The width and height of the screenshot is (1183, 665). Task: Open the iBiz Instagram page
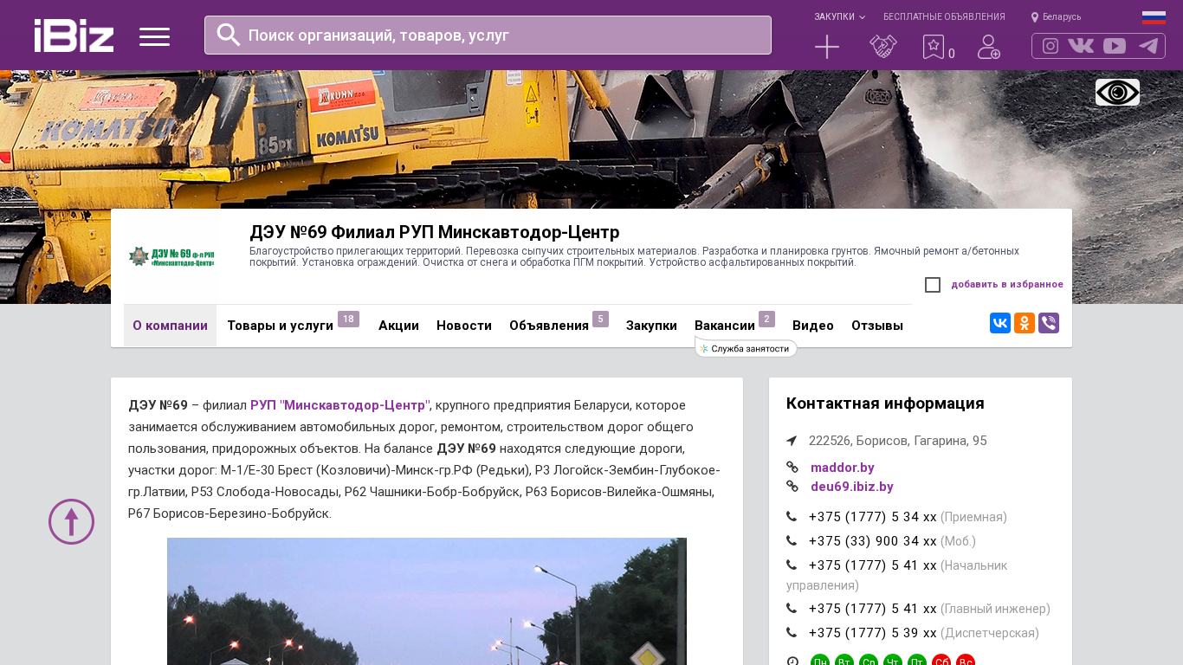pyautogui.click(x=1050, y=46)
